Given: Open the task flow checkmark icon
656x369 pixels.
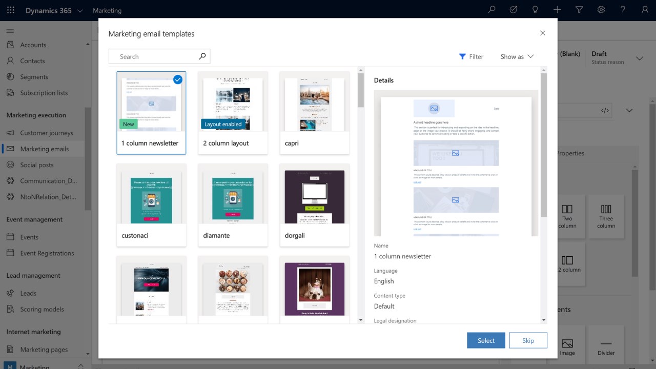Looking at the screenshot, I should click(x=514, y=10).
